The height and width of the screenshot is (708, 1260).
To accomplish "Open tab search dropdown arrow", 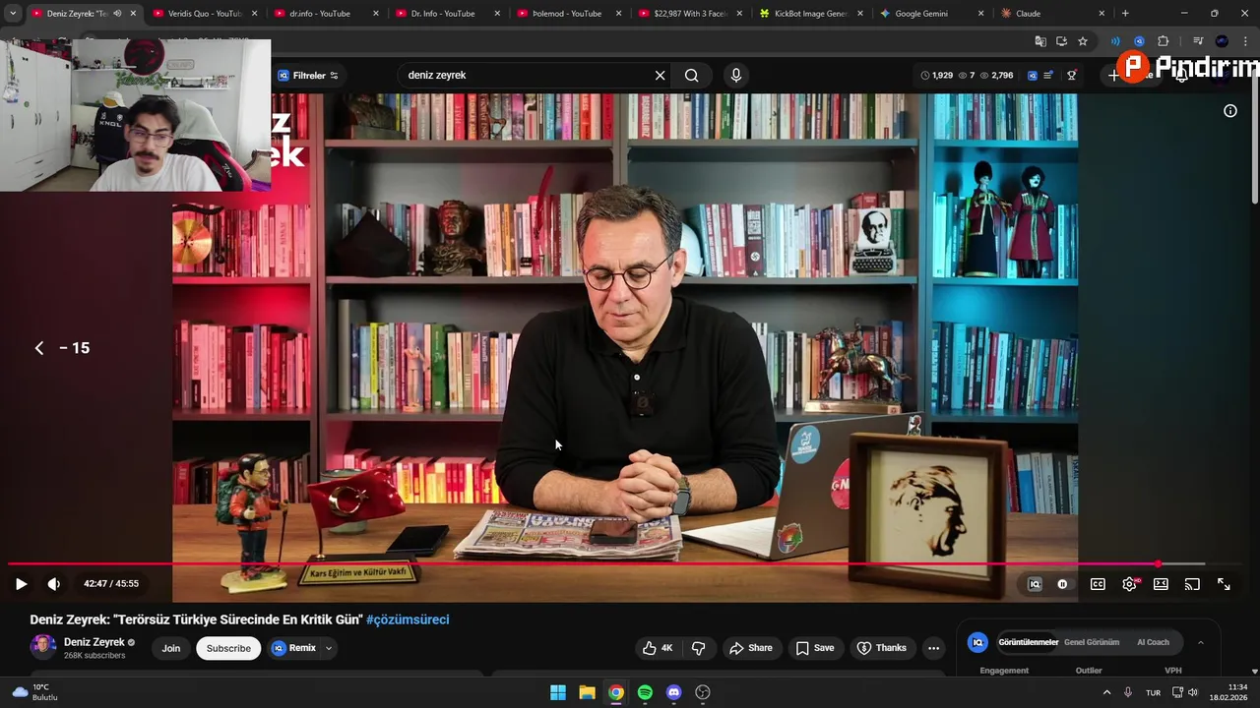I will 13,14.
